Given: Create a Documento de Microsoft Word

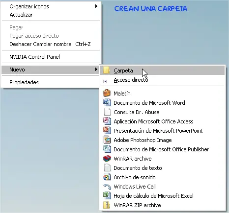Looking at the screenshot, I should coord(162,103).
